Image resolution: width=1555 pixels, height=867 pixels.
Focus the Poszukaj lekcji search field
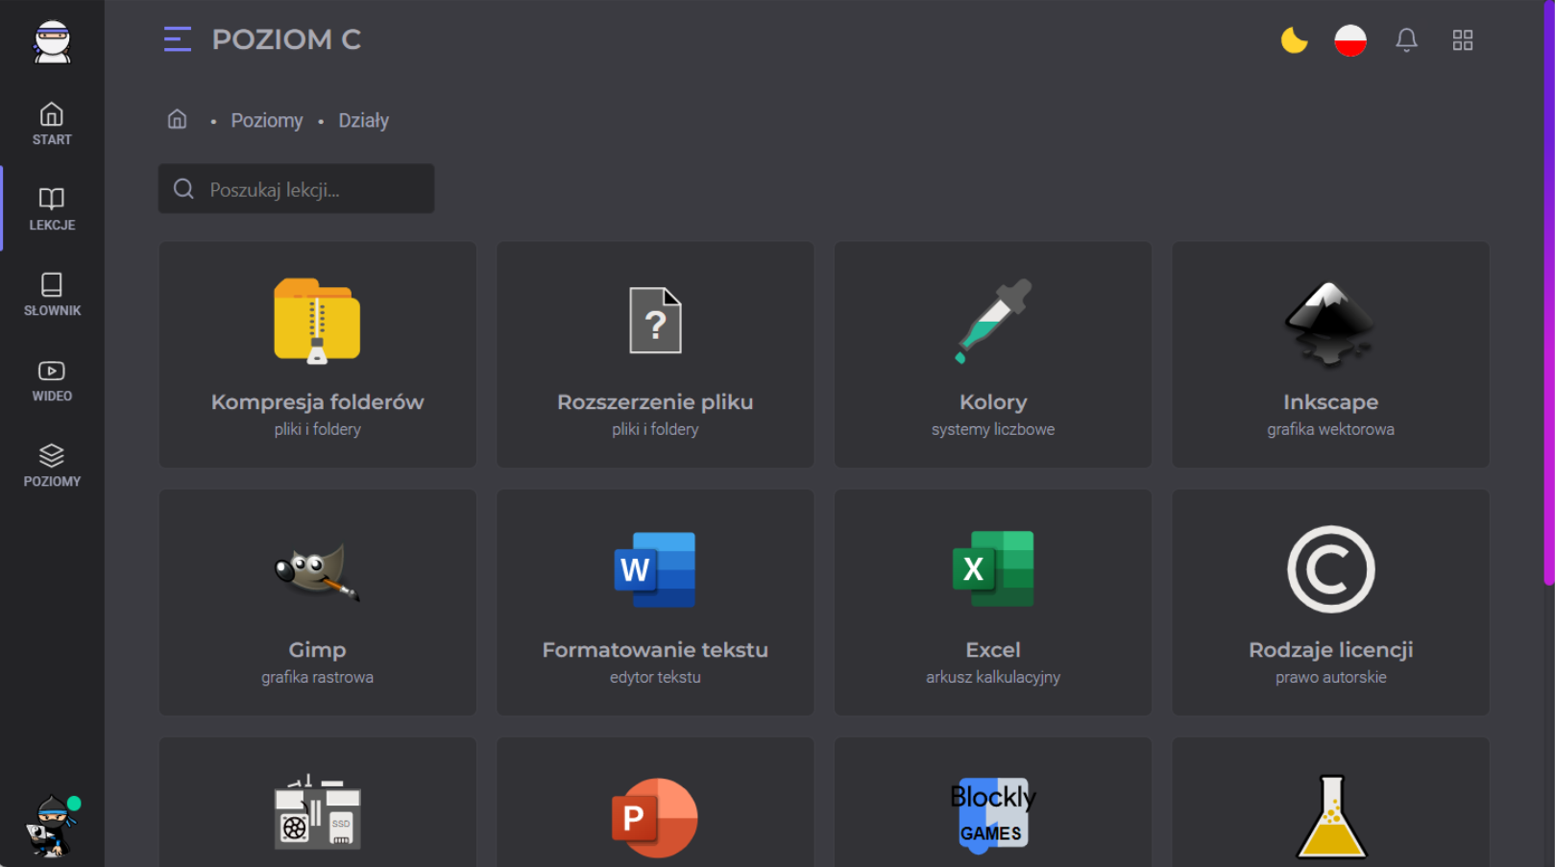click(296, 189)
